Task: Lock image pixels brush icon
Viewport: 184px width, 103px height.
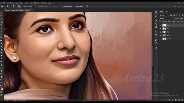Action: tap(166, 22)
